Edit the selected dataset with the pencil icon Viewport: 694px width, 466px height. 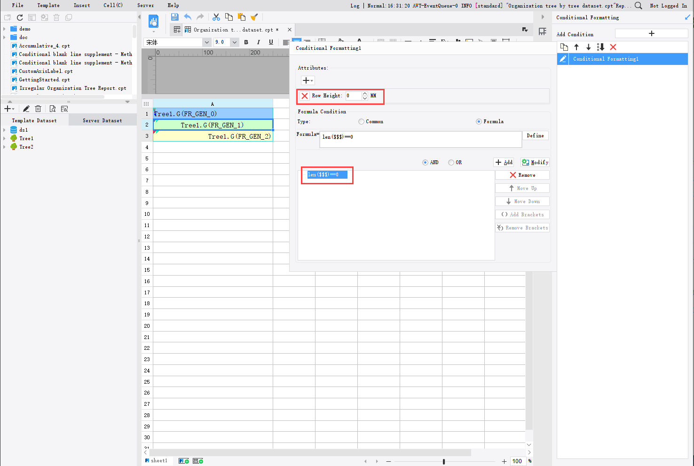tap(26, 108)
